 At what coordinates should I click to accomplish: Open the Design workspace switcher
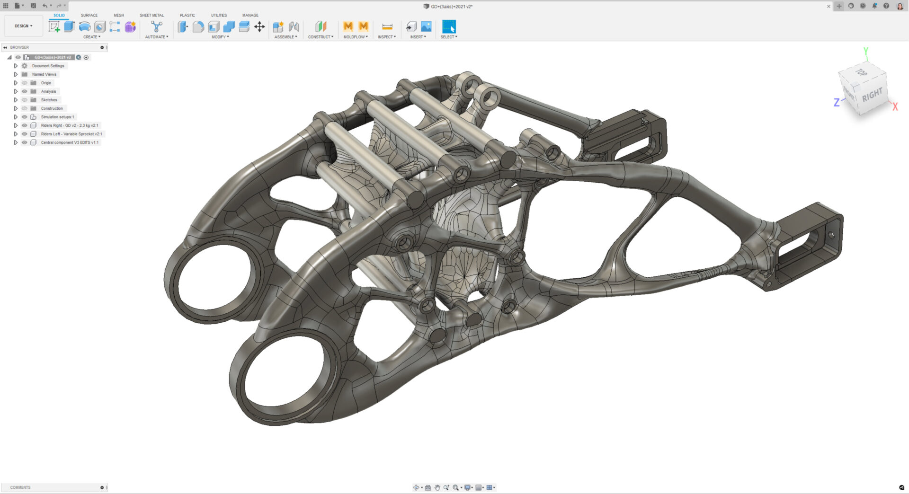[23, 26]
